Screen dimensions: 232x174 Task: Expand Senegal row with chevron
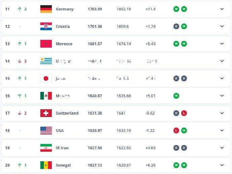pos(222,165)
